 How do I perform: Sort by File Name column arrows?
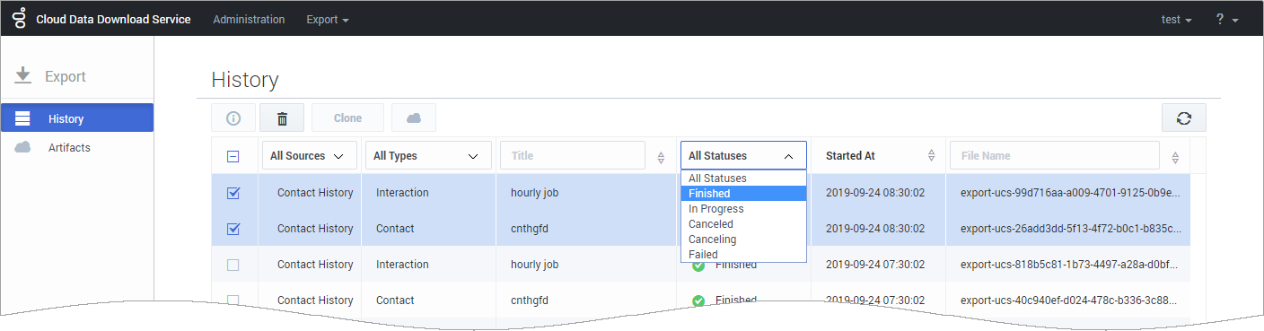[1176, 157]
